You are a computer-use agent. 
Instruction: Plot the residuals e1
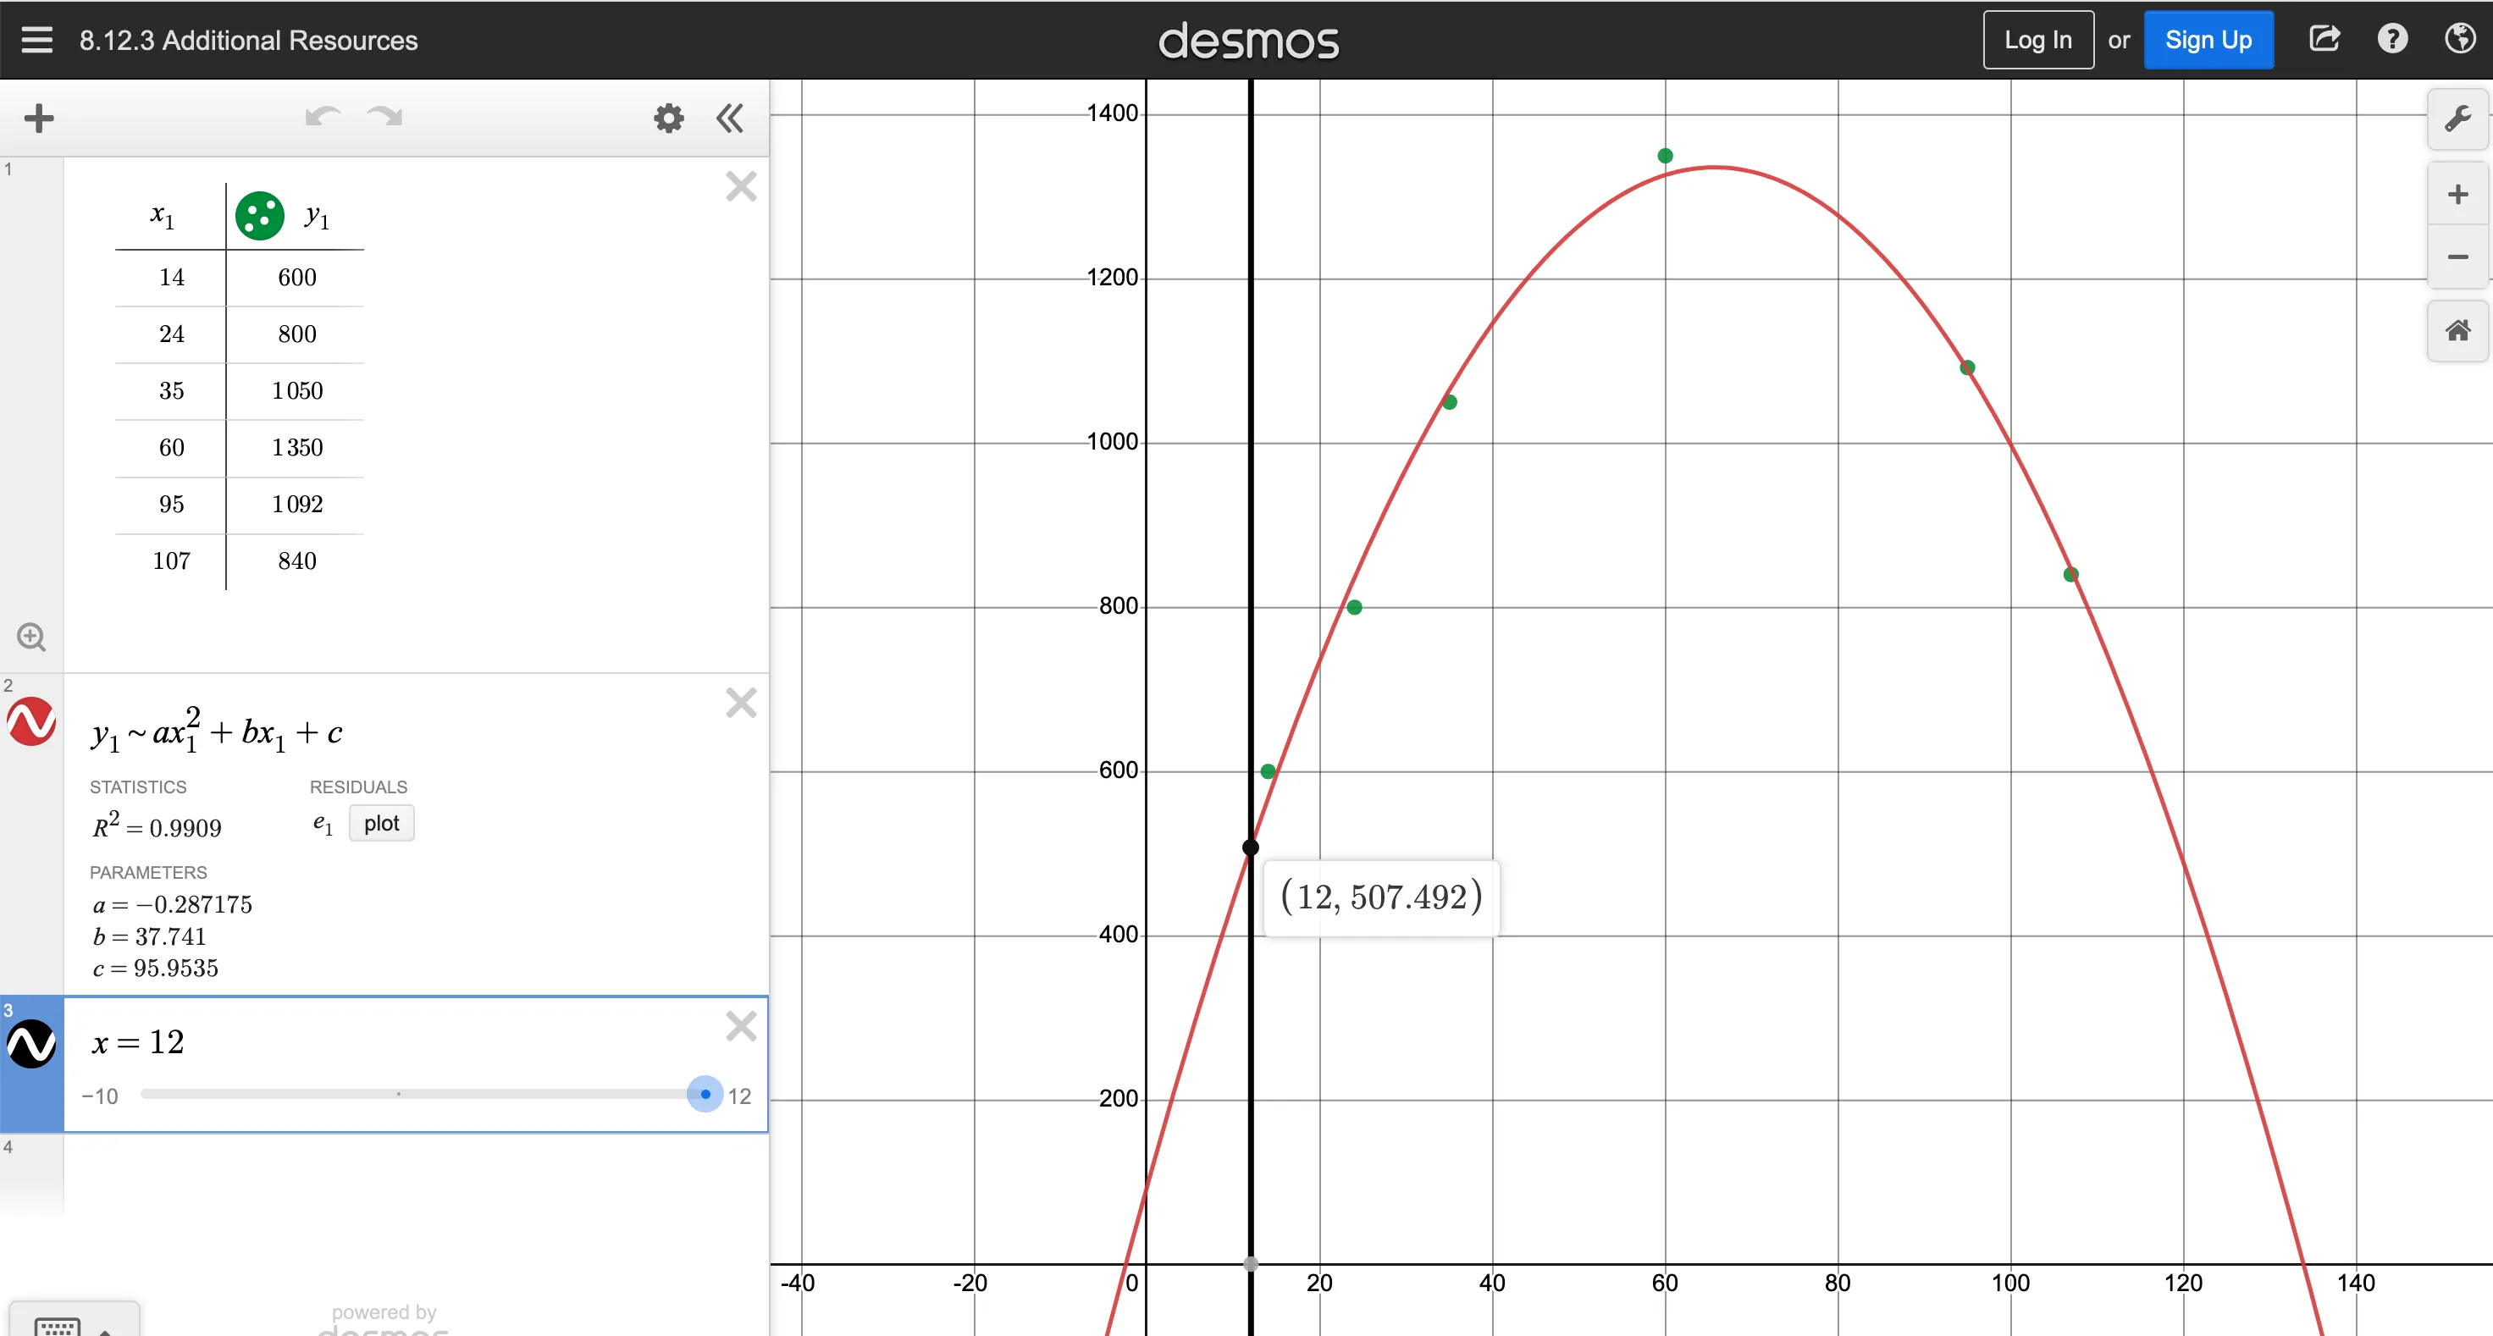click(380, 823)
